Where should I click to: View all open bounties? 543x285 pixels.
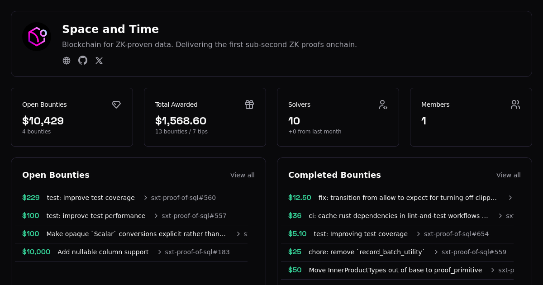(x=242, y=175)
